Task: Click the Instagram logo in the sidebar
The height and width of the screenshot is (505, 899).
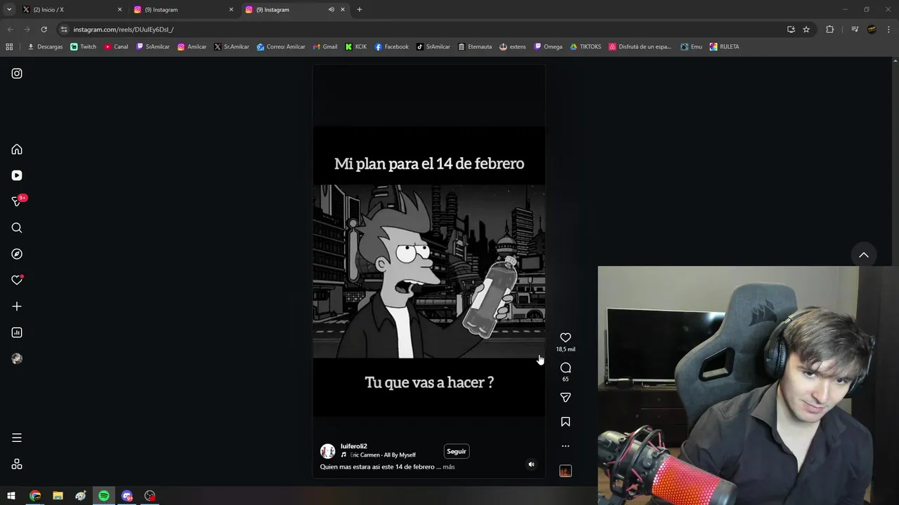Action: coord(17,74)
